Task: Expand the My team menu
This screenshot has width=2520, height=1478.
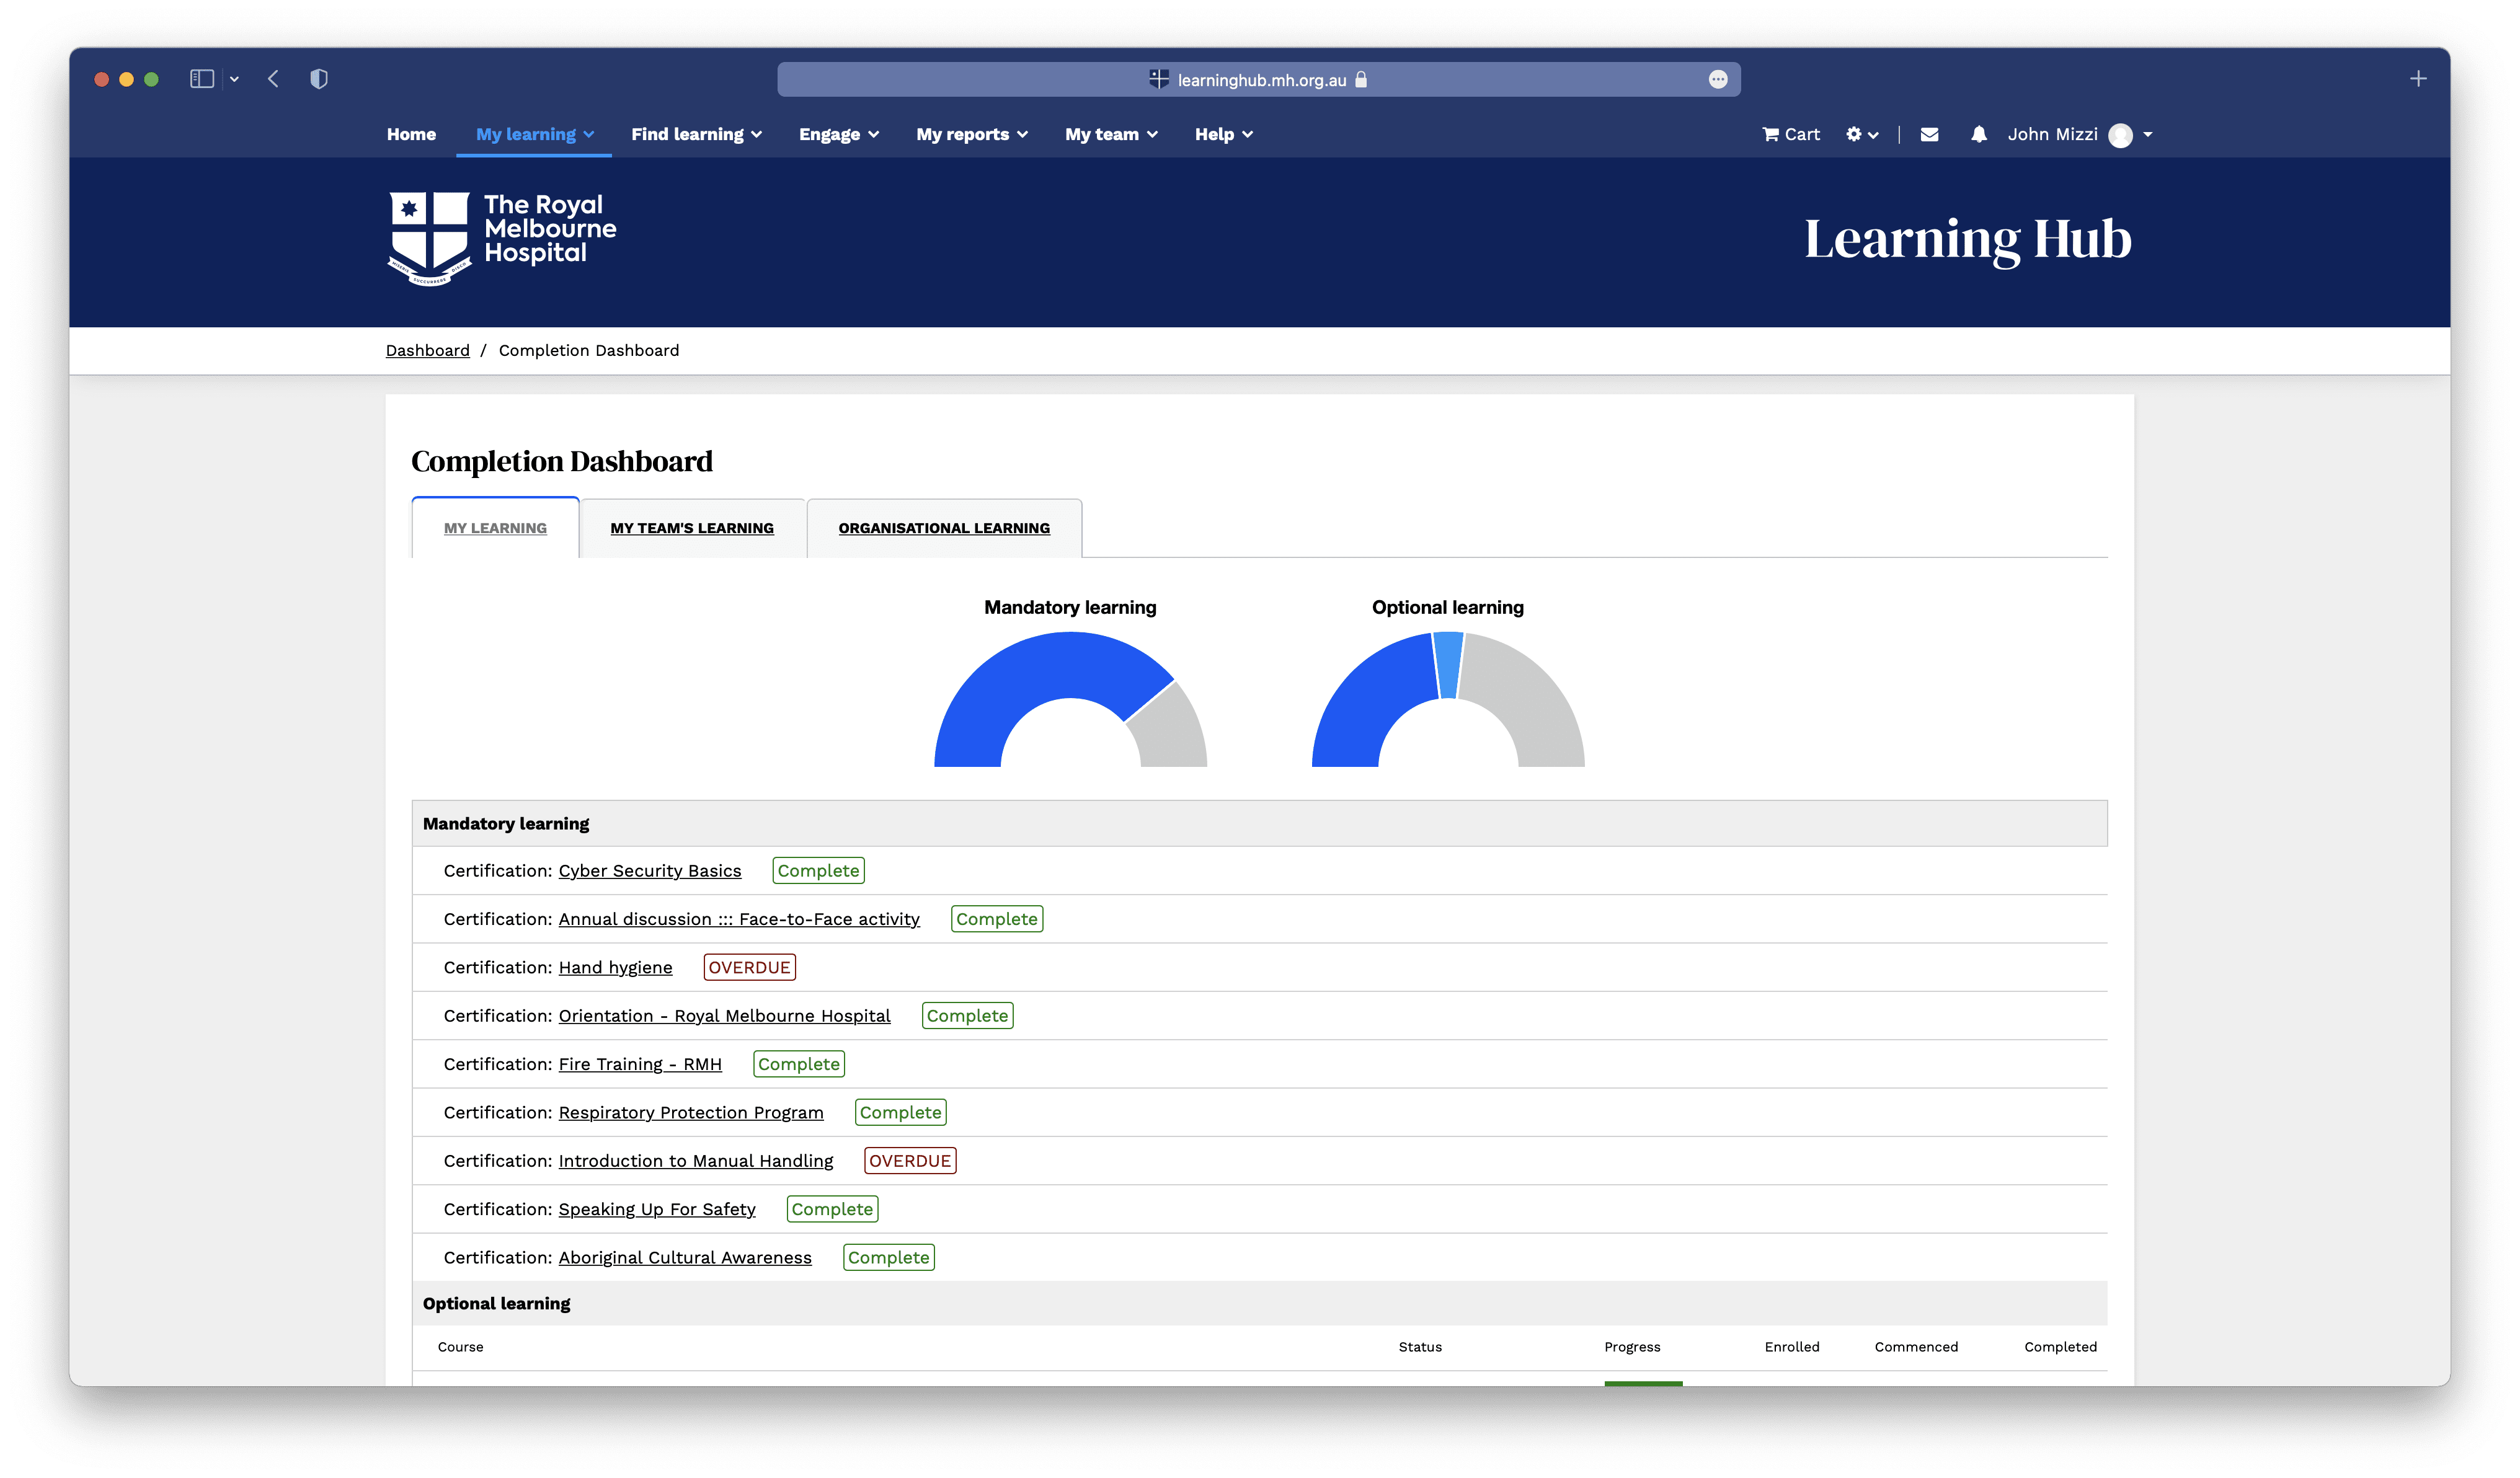Action: [x=1111, y=134]
